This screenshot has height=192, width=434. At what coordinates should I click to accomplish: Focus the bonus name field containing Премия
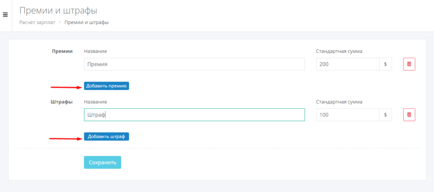pyautogui.click(x=194, y=64)
